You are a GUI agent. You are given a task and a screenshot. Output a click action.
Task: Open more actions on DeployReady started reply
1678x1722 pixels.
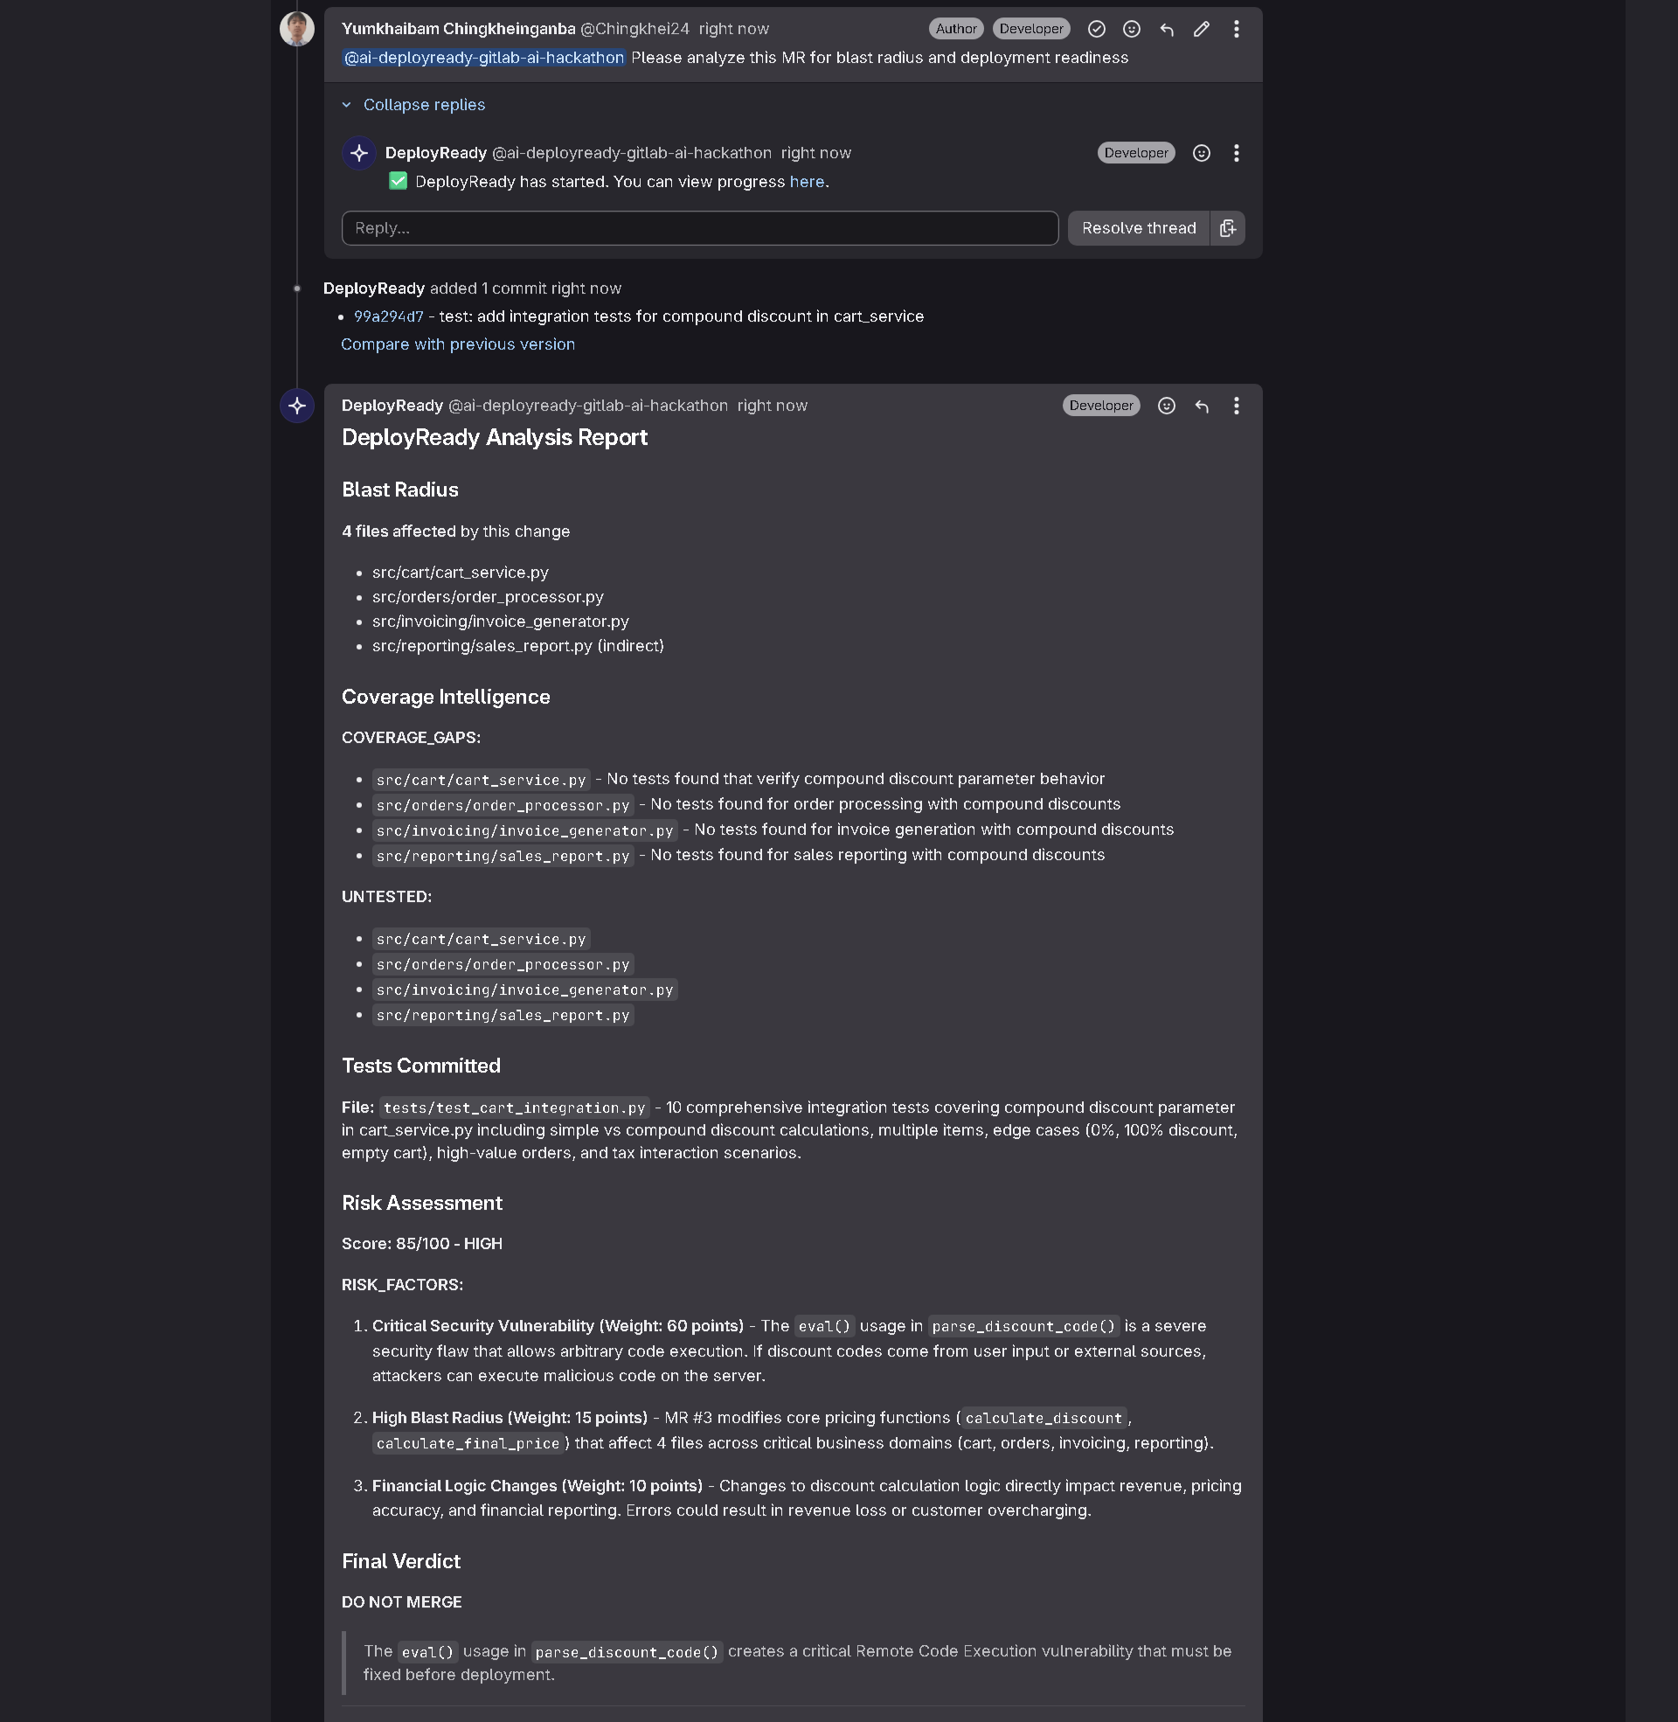1237,153
